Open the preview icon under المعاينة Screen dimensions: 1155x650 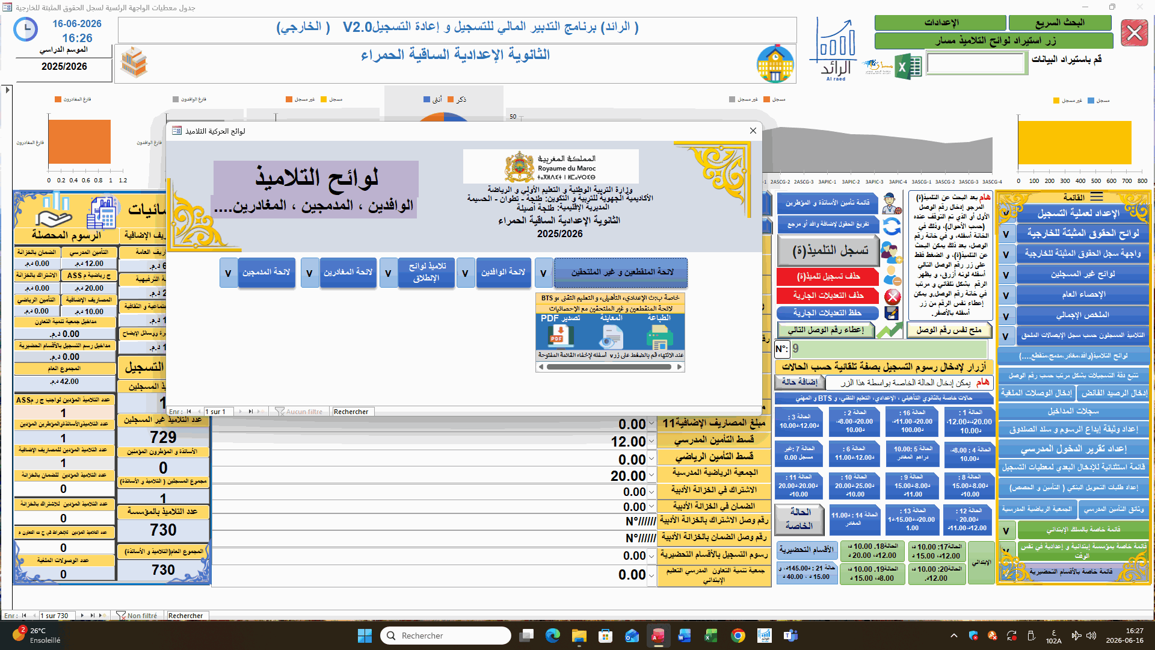tap(611, 338)
